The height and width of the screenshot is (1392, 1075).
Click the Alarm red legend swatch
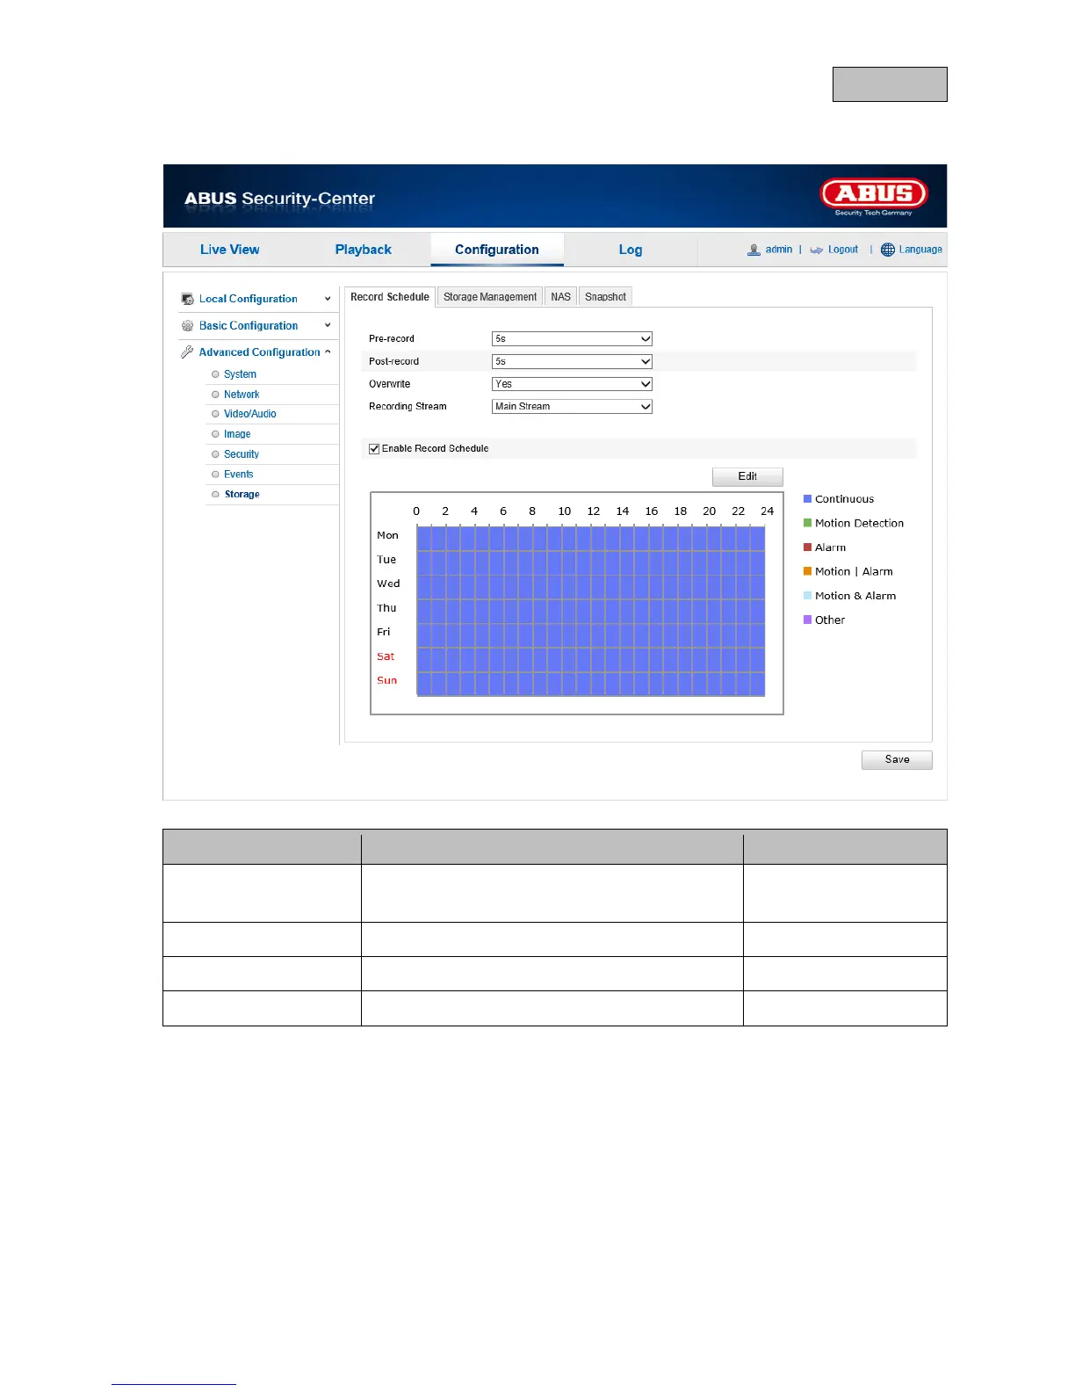(807, 547)
